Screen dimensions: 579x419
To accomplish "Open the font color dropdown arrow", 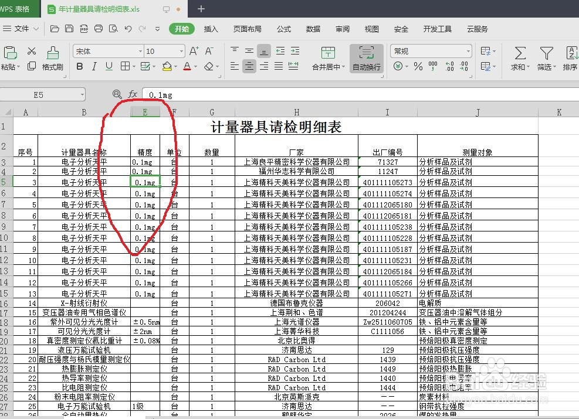I will [x=196, y=67].
